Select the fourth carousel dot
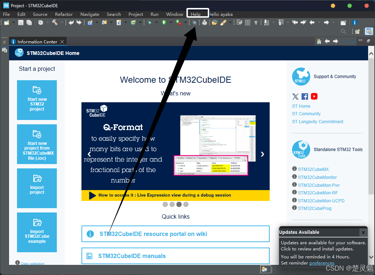The image size is (375, 275). click(x=186, y=204)
